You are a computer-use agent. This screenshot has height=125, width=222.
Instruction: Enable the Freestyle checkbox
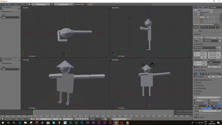tap(196, 117)
